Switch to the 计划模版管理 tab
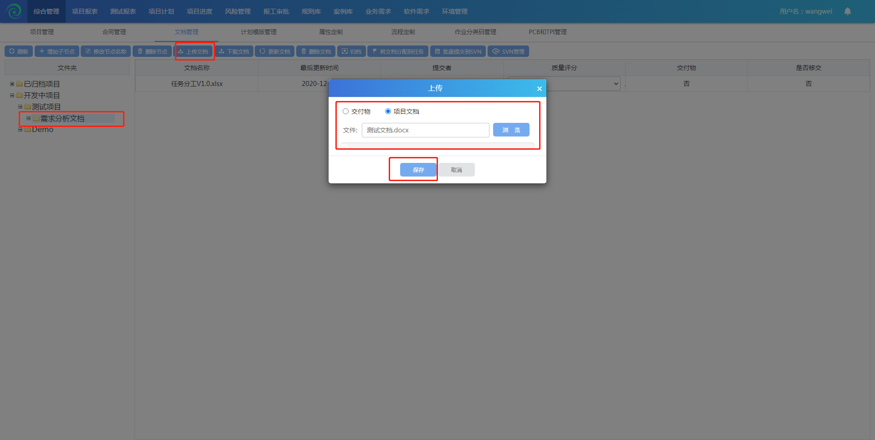 [259, 32]
